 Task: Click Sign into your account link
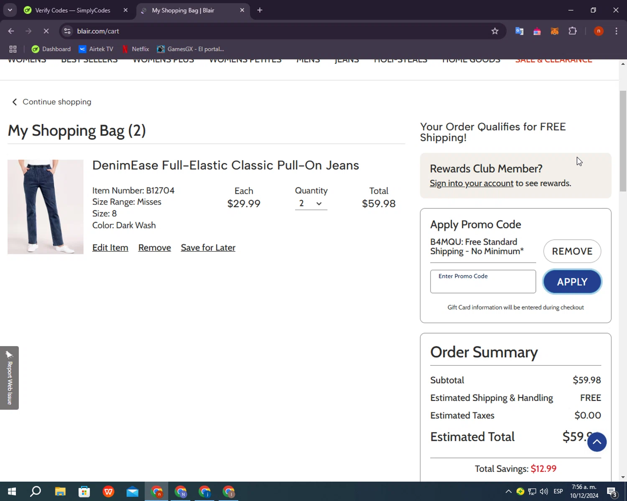(472, 183)
